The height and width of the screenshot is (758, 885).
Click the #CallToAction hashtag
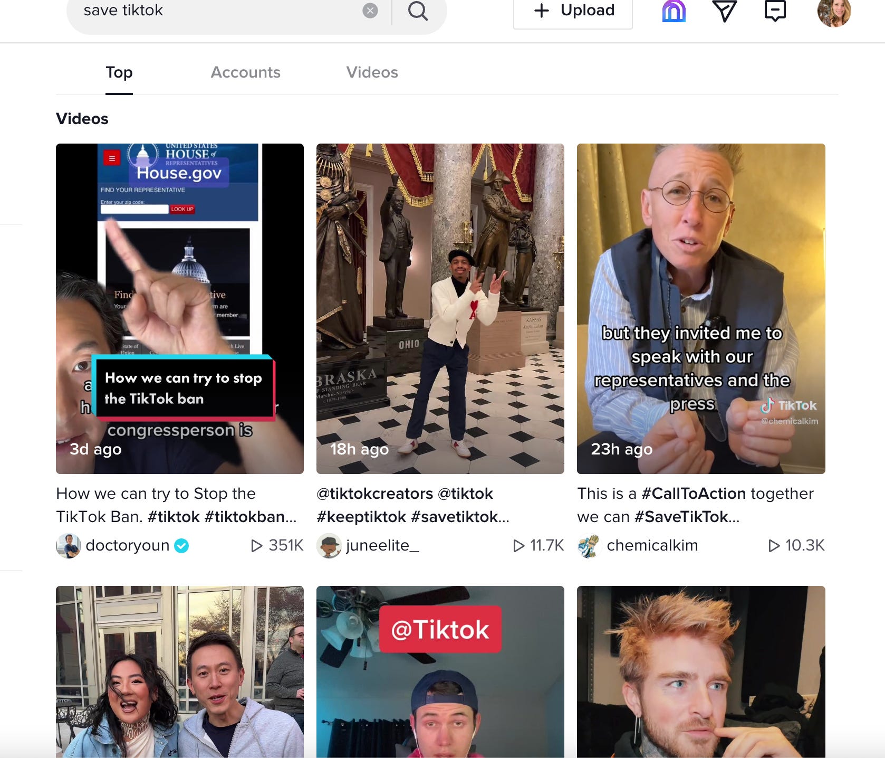click(x=694, y=494)
